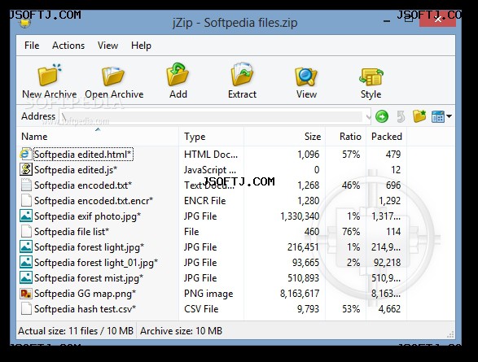478x362 pixels.
Task: Sort files by the Name column header
Action: click(98, 137)
